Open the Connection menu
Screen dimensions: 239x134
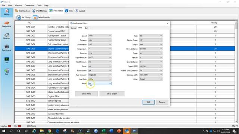(x=30, y=6)
